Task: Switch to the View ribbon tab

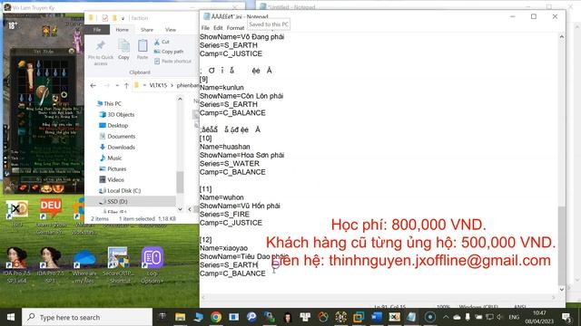Action: pos(171,30)
